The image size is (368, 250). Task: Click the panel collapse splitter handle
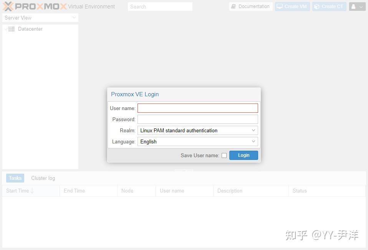(x=184, y=170)
